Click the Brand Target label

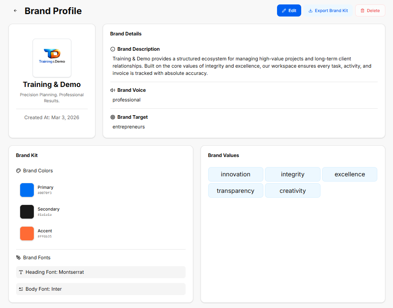132,117
